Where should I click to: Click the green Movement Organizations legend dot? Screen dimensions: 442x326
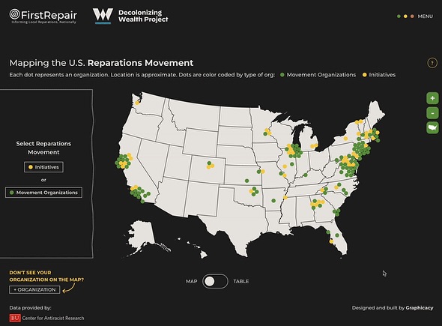tap(282, 75)
